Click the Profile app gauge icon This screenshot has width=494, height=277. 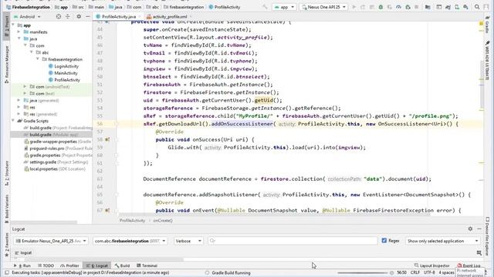398,7
